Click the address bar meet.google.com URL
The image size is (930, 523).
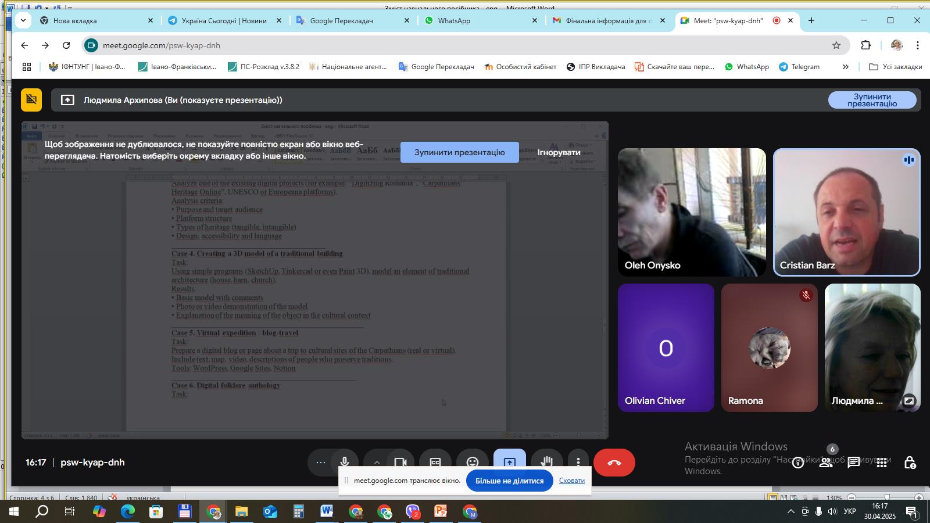tap(162, 45)
